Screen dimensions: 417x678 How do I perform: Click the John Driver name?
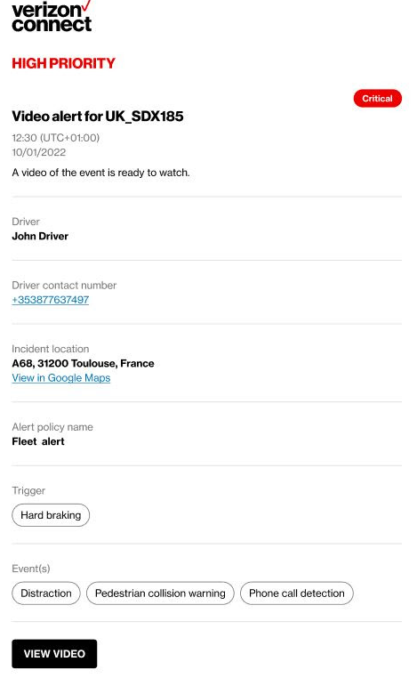[x=40, y=236]
